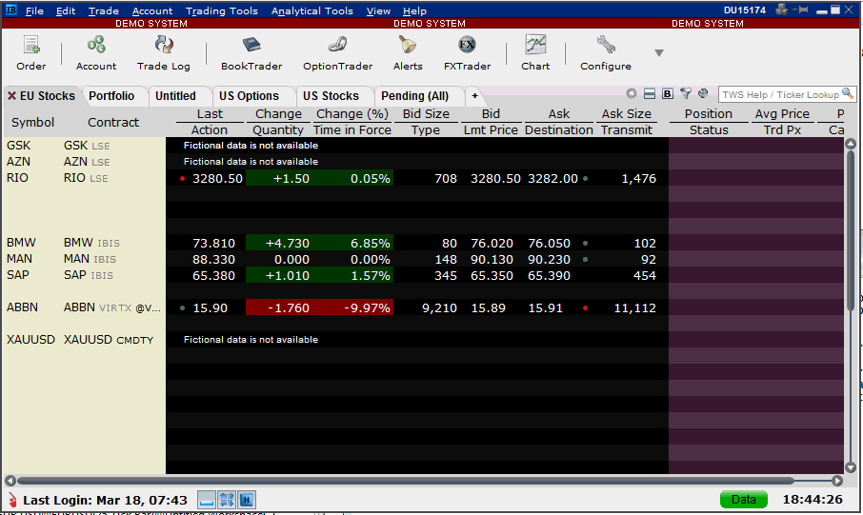Open the View menu
The width and height of the screenshot is (863, 515).
[379, 10]
